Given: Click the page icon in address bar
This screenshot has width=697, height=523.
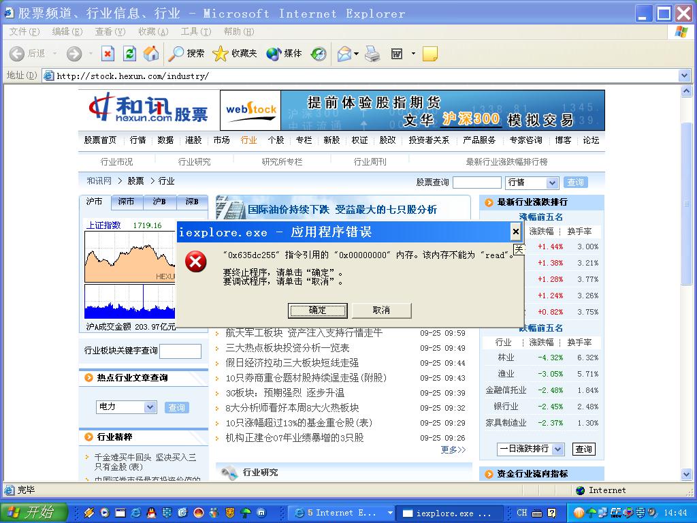Looking at the screenshot, I should pyautogui.click(x=48, y=76).
